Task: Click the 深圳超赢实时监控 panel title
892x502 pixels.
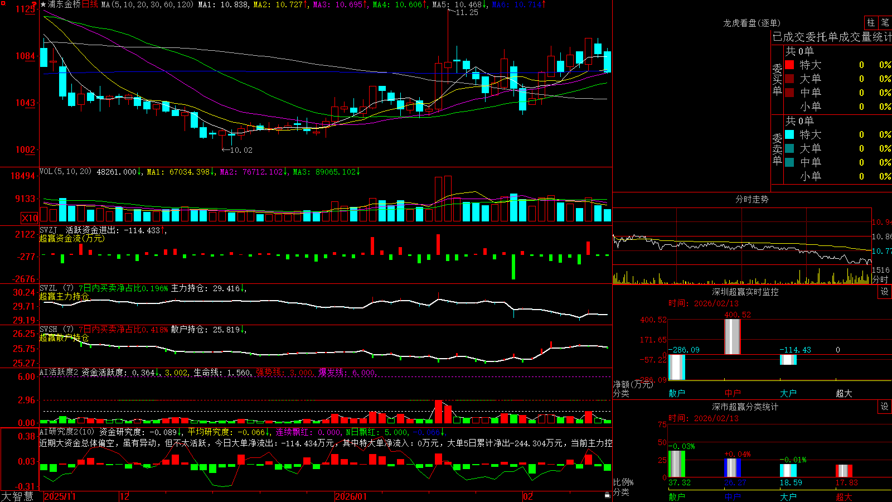Action: point(745,292)
